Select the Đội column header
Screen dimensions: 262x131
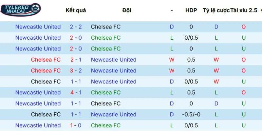pos(127,10)
